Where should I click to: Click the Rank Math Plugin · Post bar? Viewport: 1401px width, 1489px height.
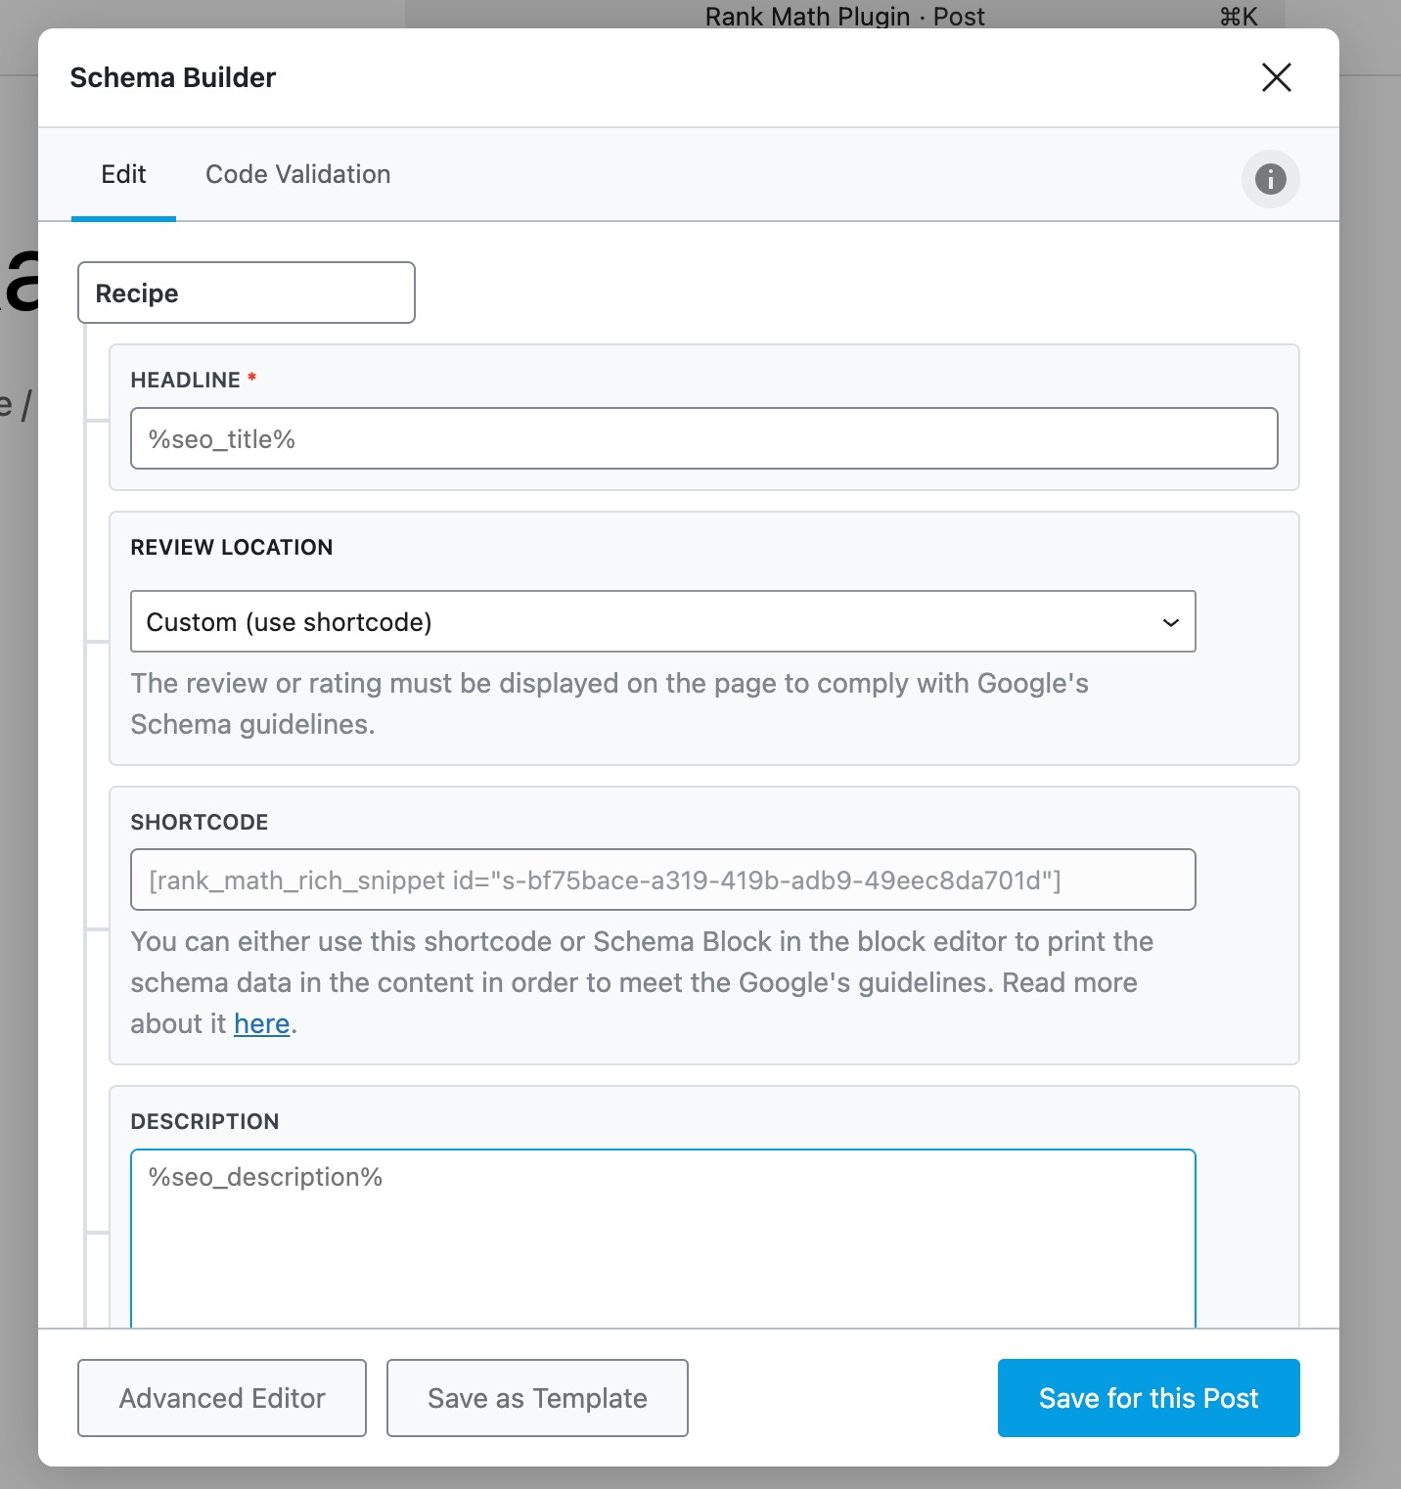tap(843, 16)
